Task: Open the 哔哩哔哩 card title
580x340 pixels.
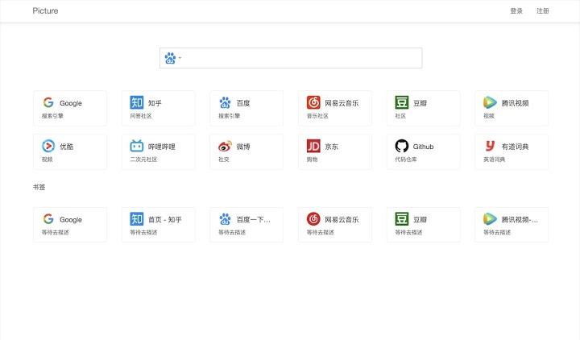Action: (x=162, y=147)
